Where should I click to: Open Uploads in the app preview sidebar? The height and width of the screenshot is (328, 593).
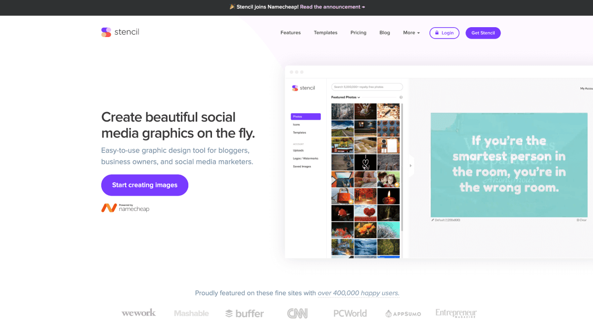click(x=298, y=150)
